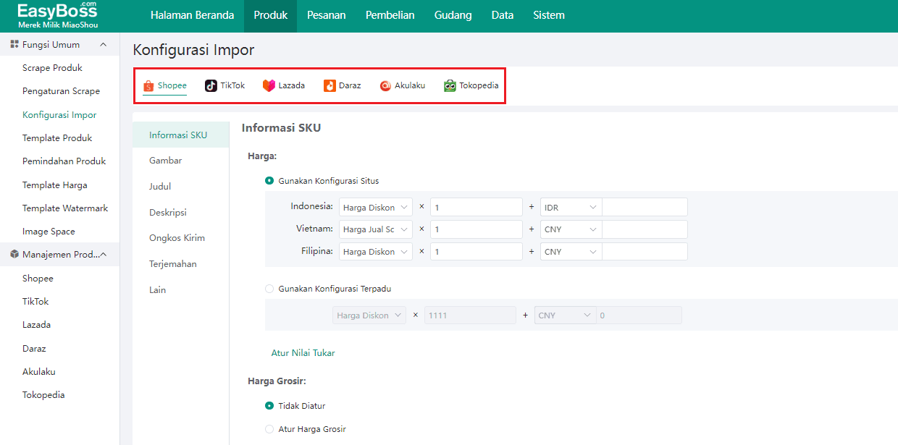Open unified config Harga Diskon dropdown
Screen dimensions: 898x445
[369, 315]
